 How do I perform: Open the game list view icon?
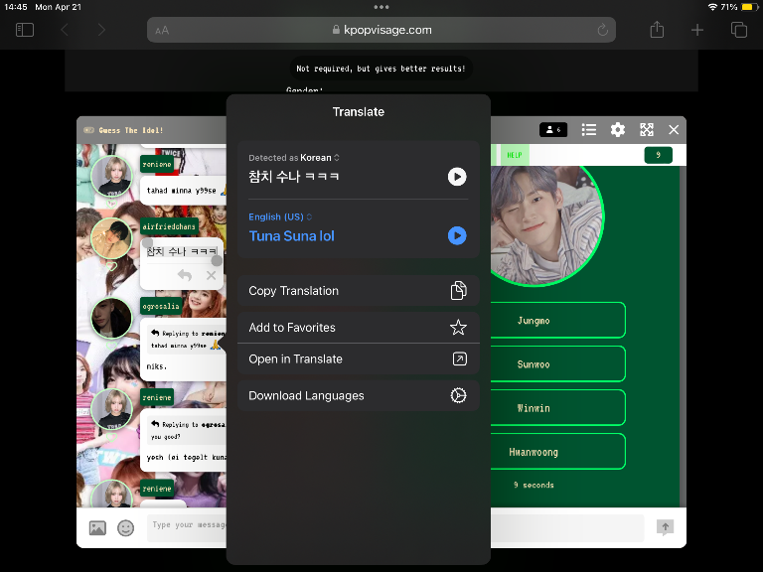(x=589, y=130)
